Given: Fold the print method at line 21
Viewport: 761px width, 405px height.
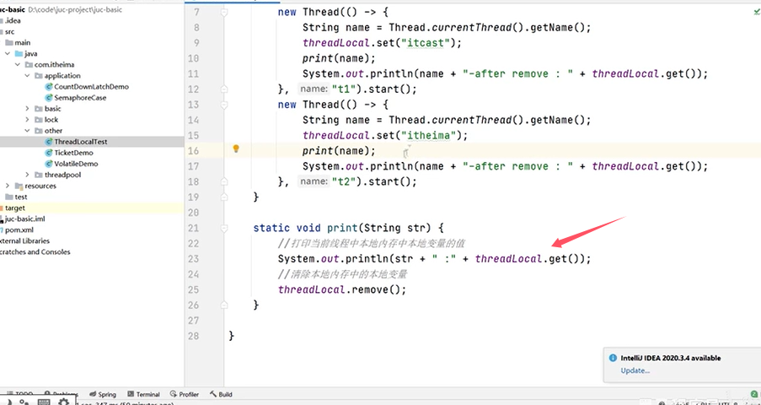Looking at the screenshot, I should tap(223, 228).
